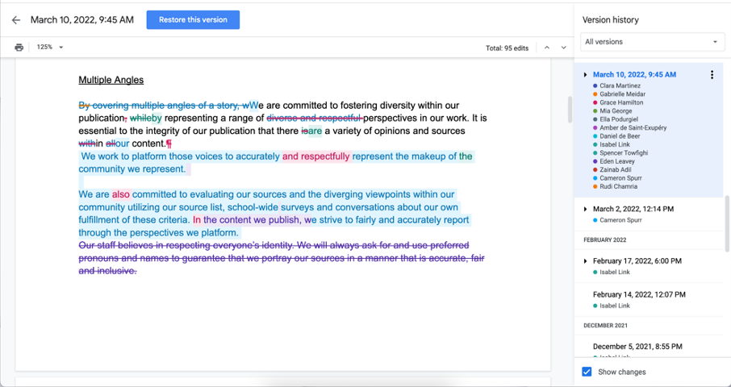
Task: Click Mia George's green color dot
Action: click(595, 110)
